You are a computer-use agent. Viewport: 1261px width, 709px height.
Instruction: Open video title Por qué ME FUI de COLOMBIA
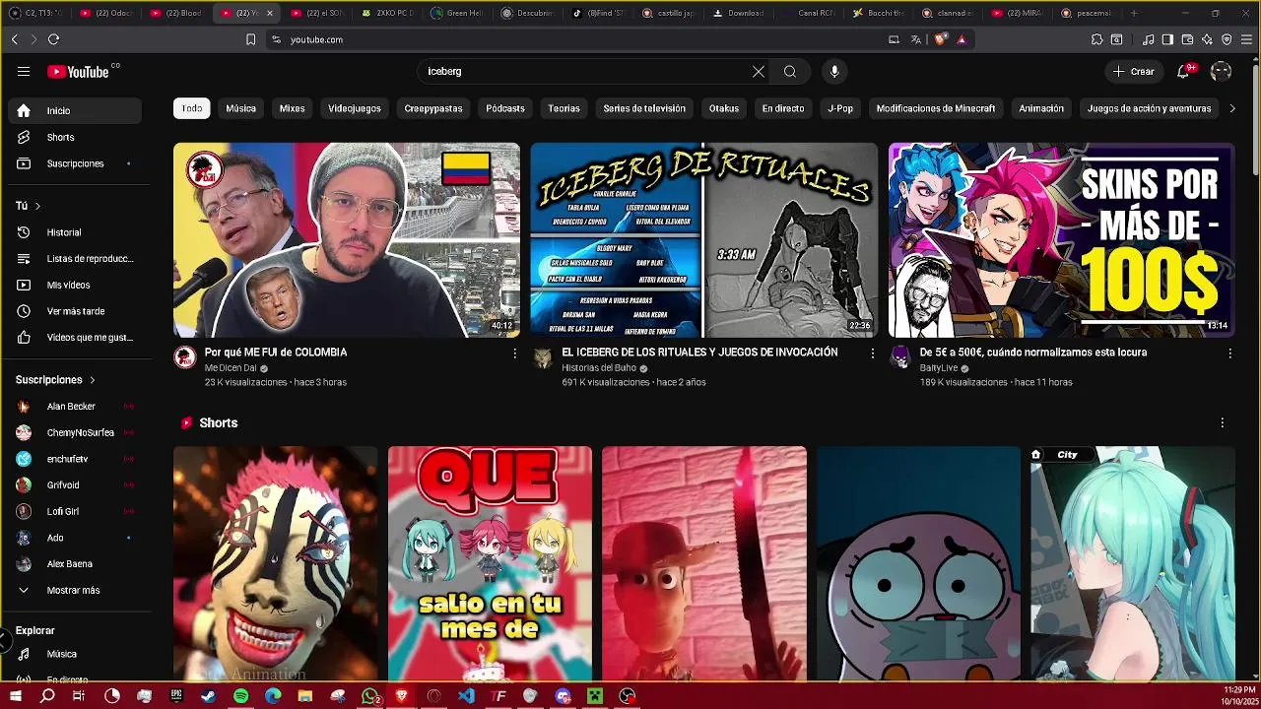276,352
